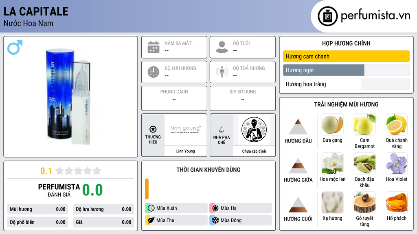Click the green 0.0 Perfumista score
The image size is (417, 234).
[92, 190]
